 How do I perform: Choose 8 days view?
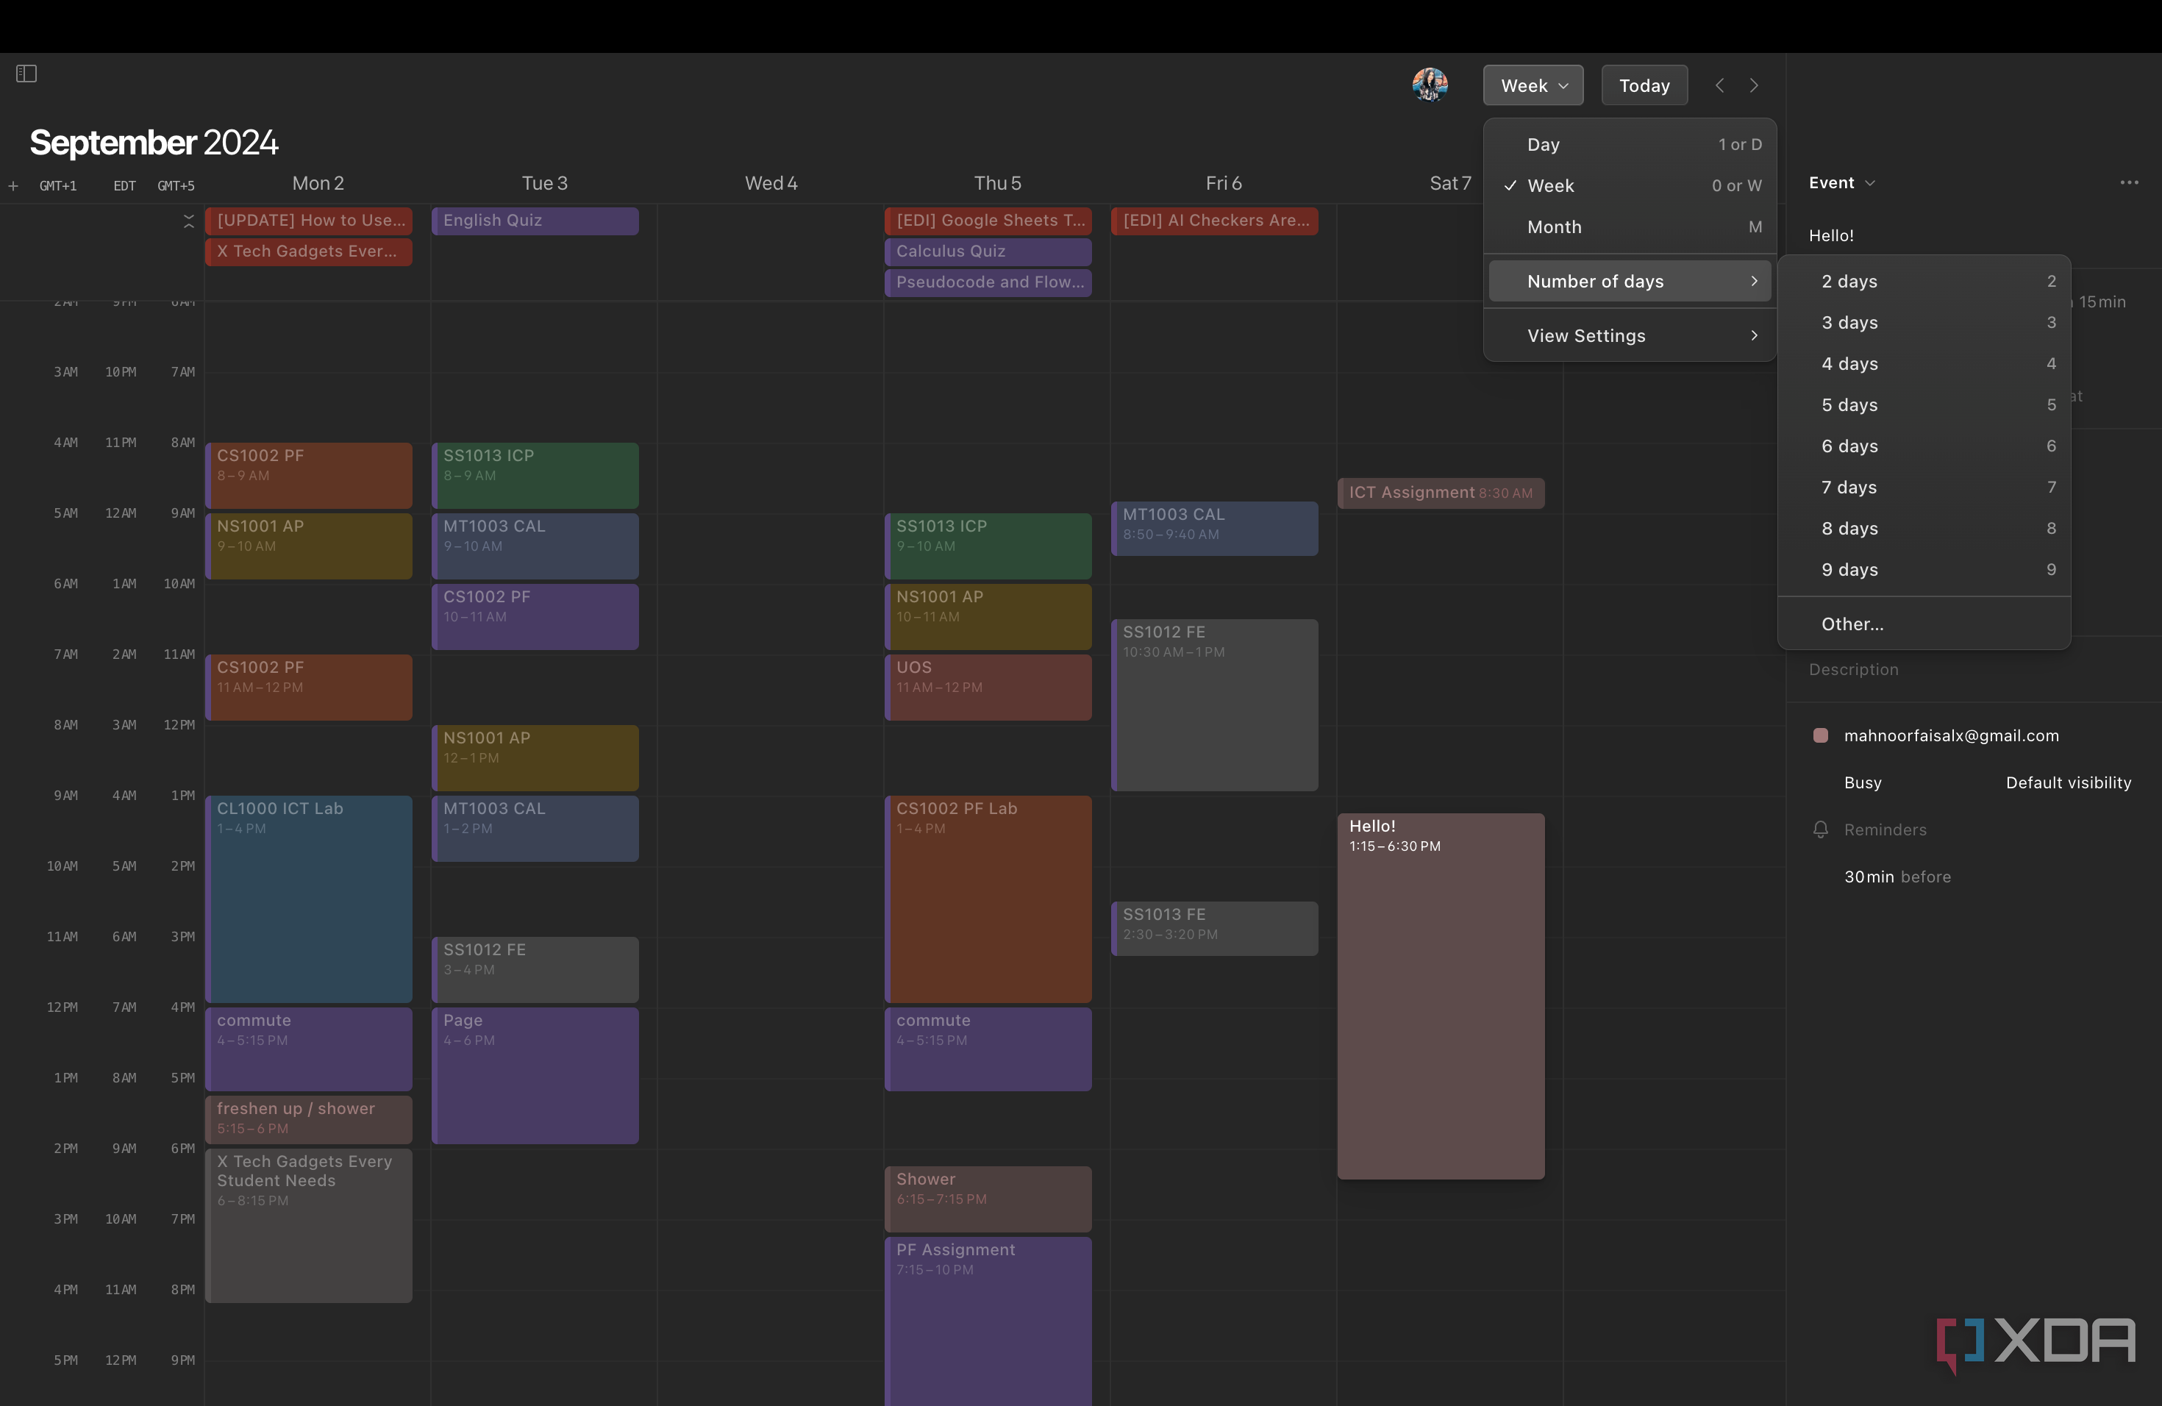point(1924,529)
